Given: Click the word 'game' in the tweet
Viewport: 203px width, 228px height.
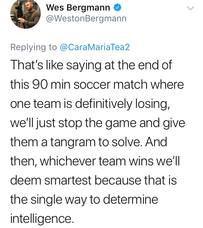Looking at the screenshot, I should click(x=121, y=123).
